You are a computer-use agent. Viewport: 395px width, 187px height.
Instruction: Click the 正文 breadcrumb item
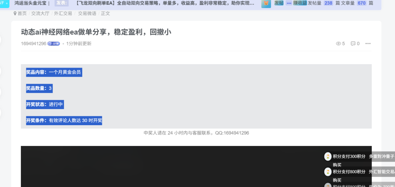106,13
